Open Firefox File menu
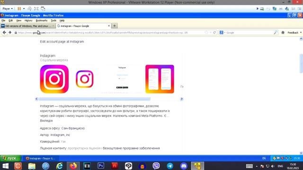303x170 pixels. coord(3,20)
